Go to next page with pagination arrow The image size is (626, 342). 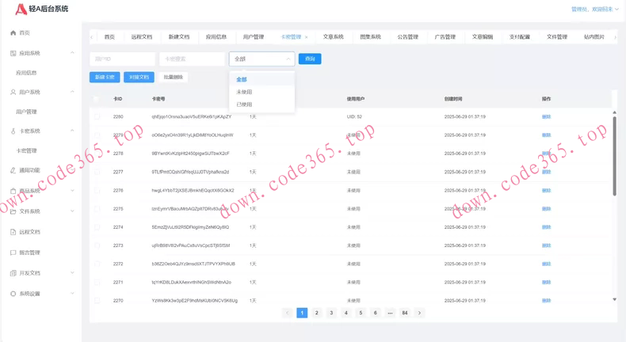(x=419, y=313)
